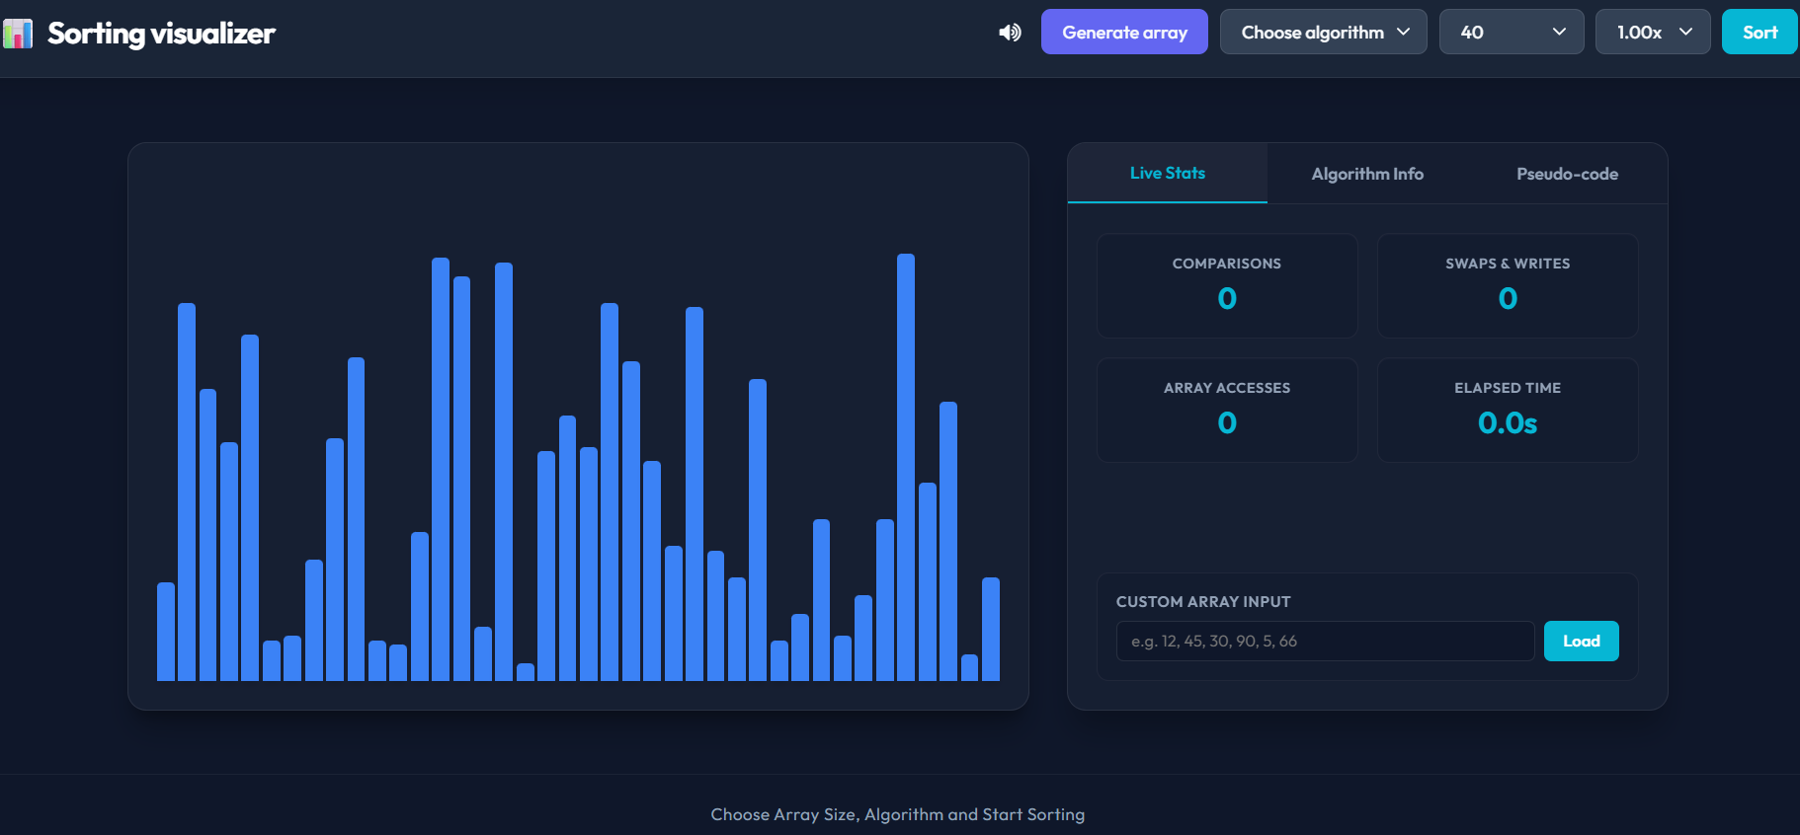Click the Sorting visualizer title text
Viewport: 1800px width, 835px height.
(x=161, y=34)
